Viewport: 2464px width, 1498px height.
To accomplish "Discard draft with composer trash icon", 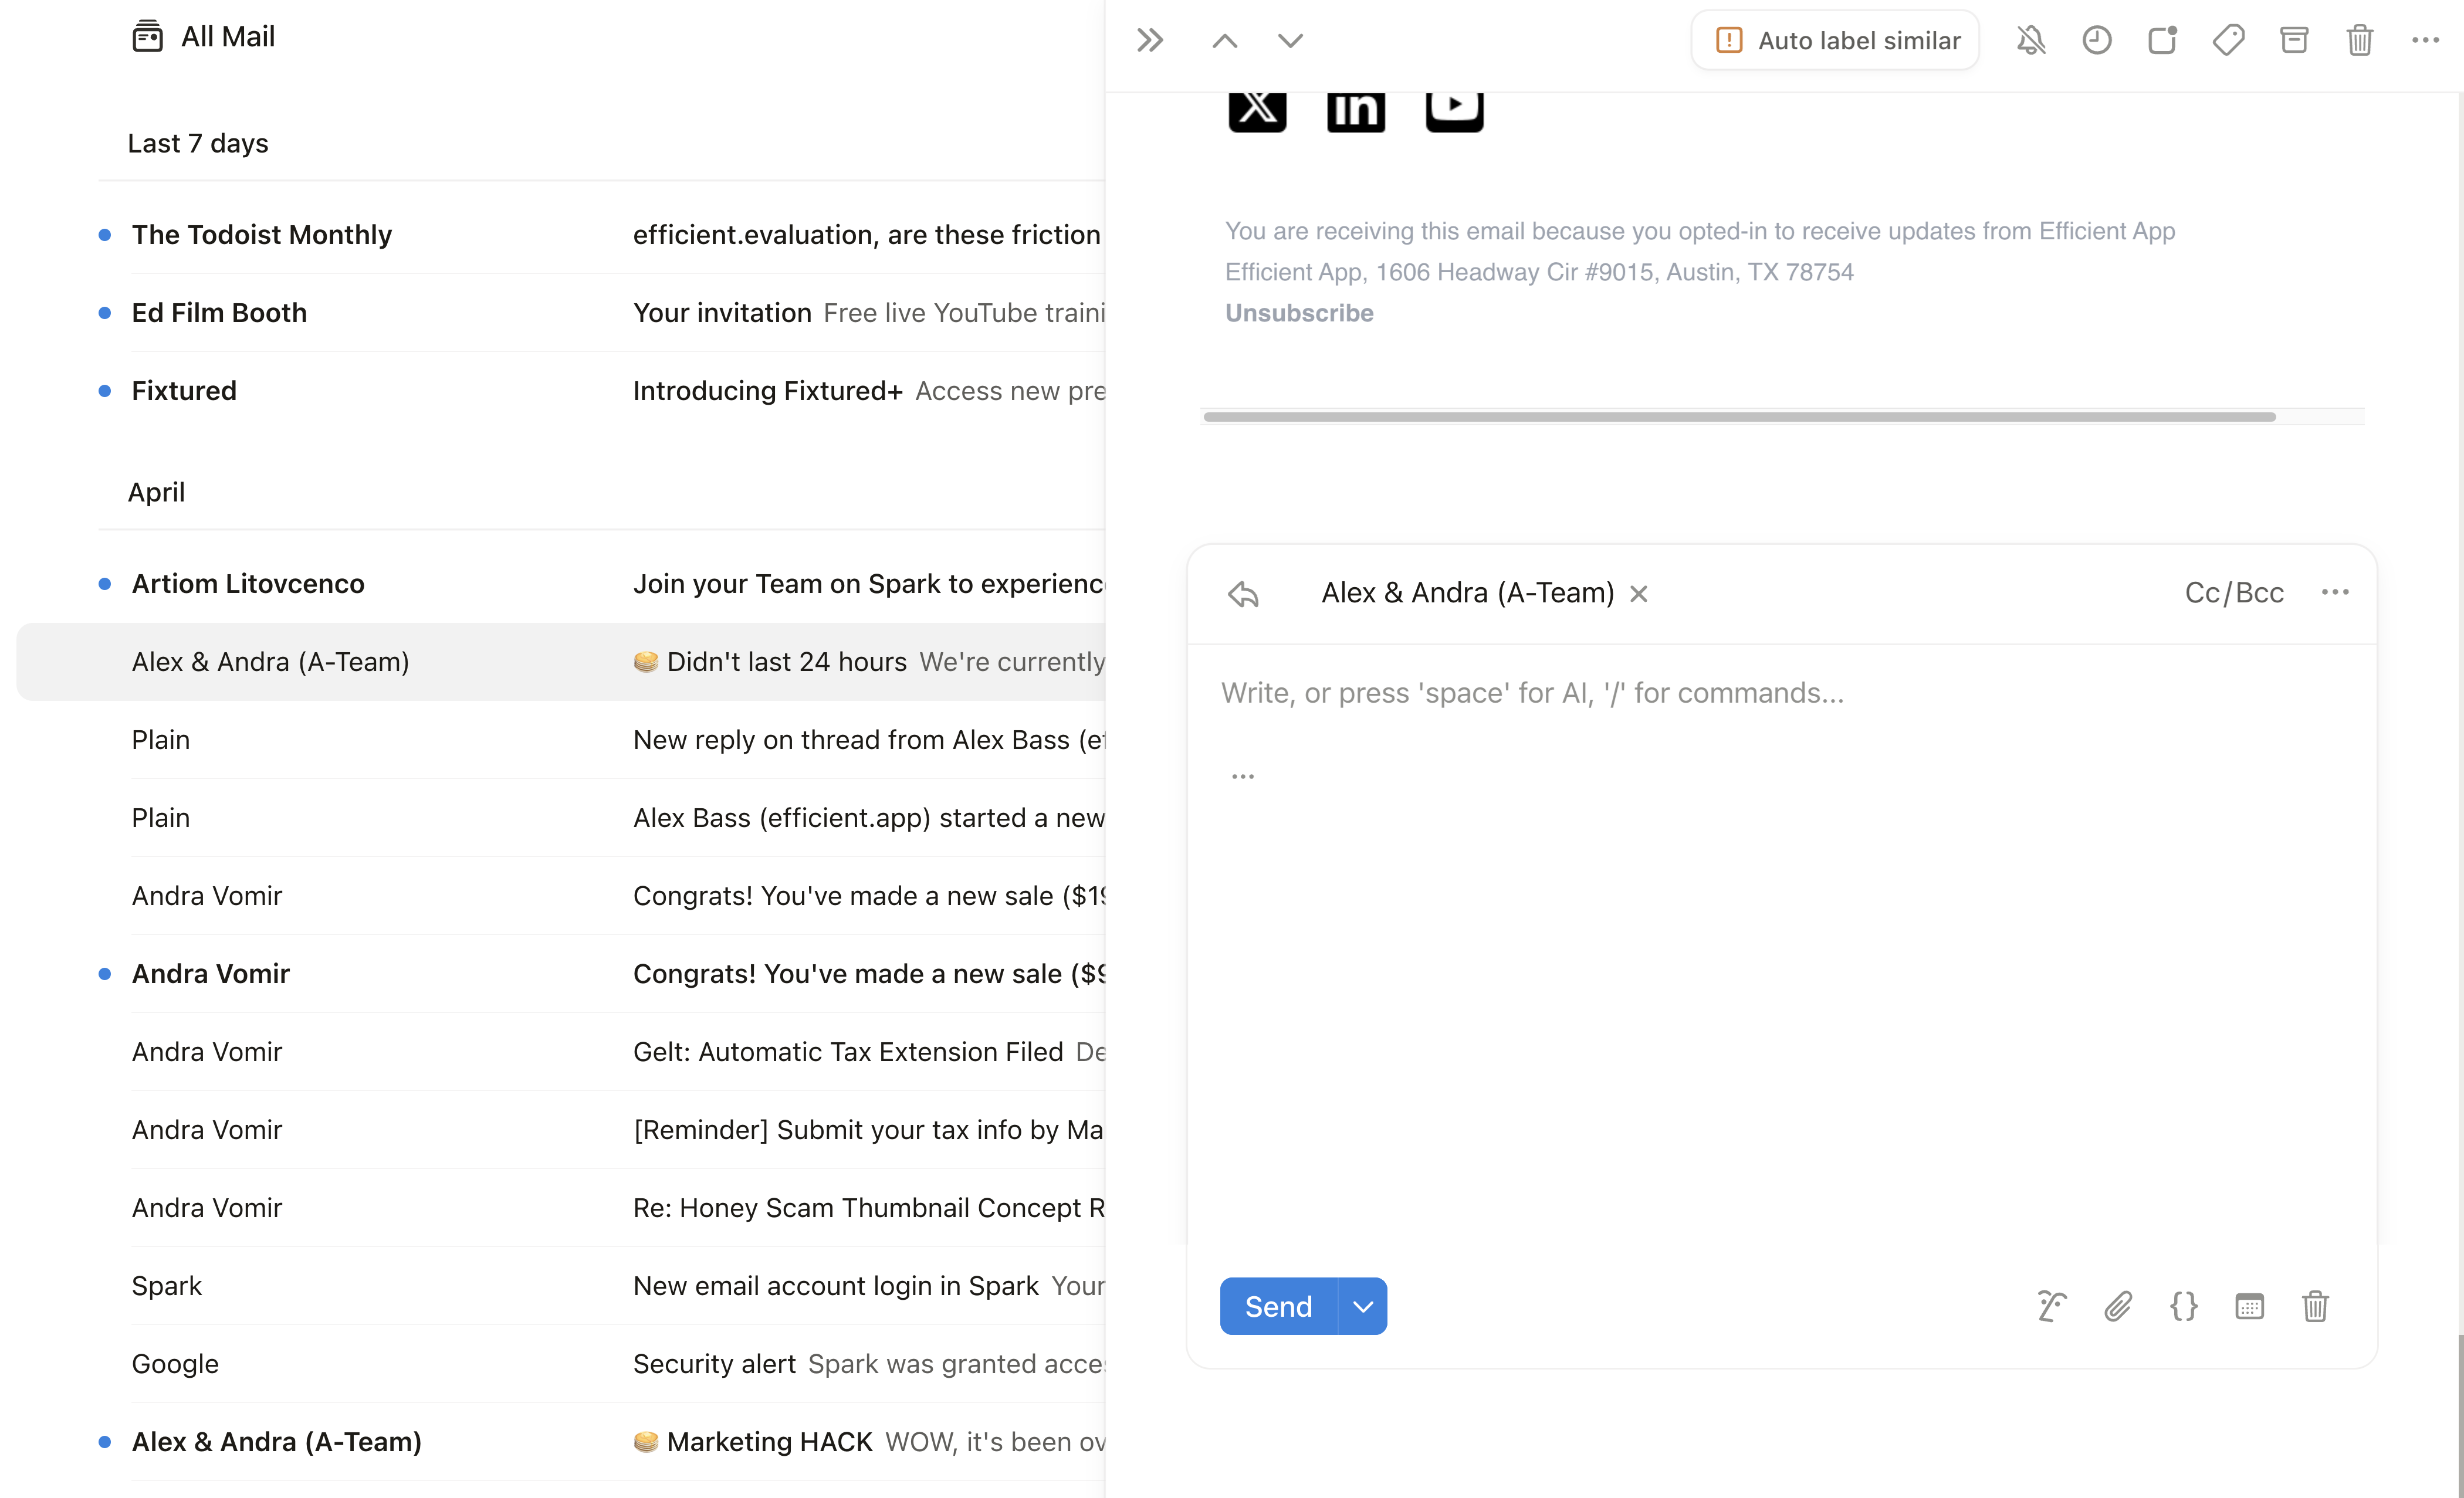I will pyautogui.click(x=2315, y=1306).
